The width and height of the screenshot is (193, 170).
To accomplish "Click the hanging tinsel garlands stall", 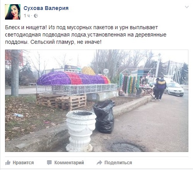I will [x=129, y=84].
